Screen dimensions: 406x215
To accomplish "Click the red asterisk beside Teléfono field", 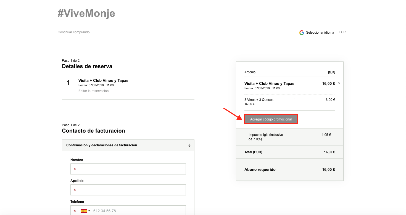I will pos(75,211).
